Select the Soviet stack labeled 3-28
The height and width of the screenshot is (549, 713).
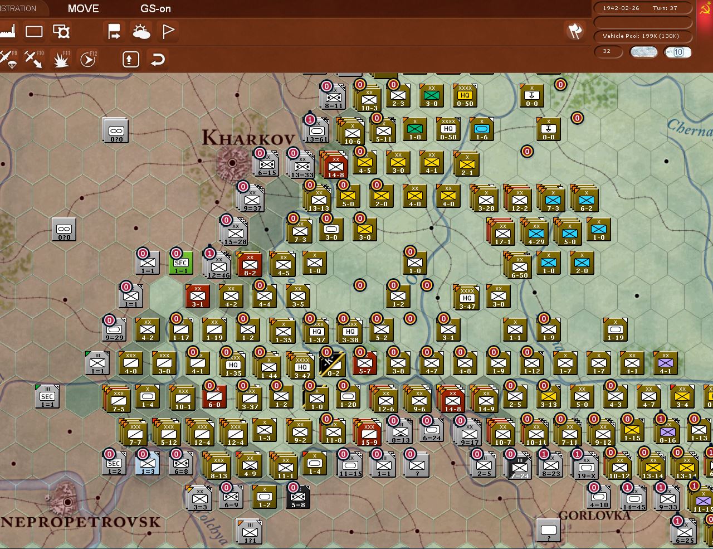pyautogui.click(x=485, y=198)
